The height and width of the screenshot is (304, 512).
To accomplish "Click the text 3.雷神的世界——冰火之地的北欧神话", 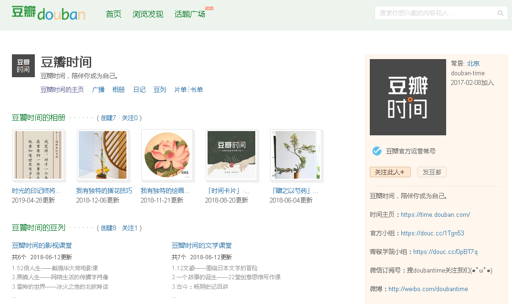I will click(60, 287).
